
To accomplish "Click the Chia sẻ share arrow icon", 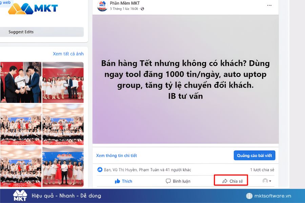I will pyautogui.click(x=225, y=181).
